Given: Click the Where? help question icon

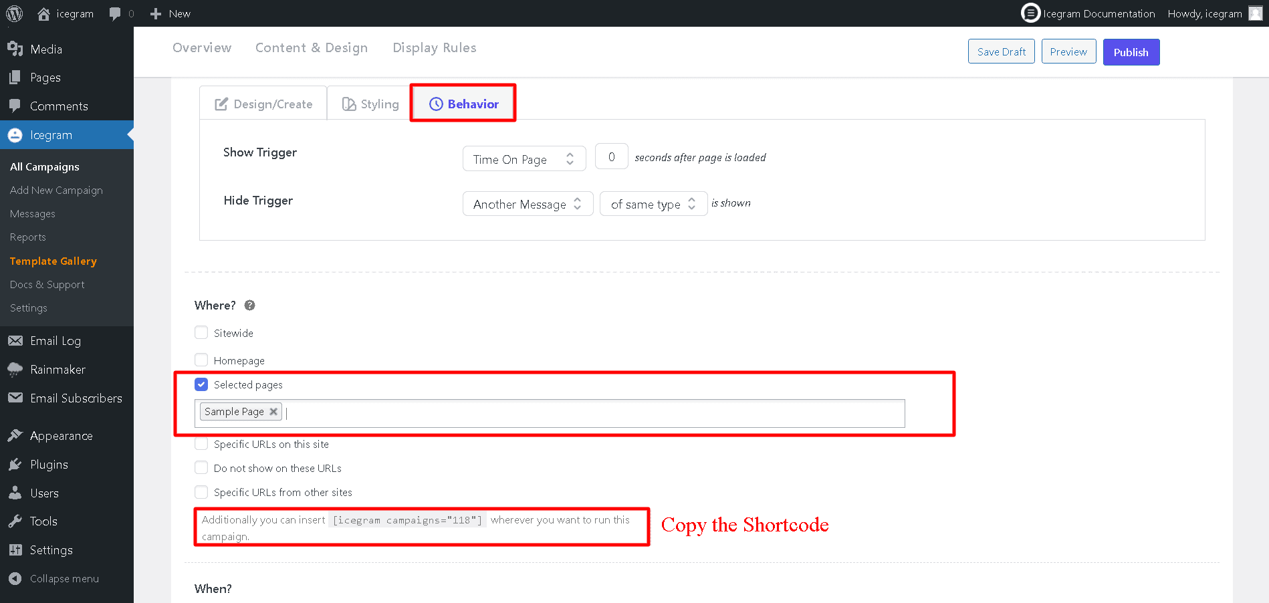Looking at the screenshot, I should [x=249, y=306].
